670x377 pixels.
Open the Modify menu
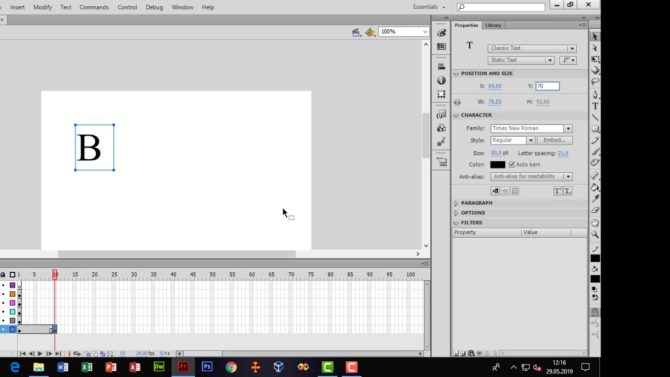(42, 7)
